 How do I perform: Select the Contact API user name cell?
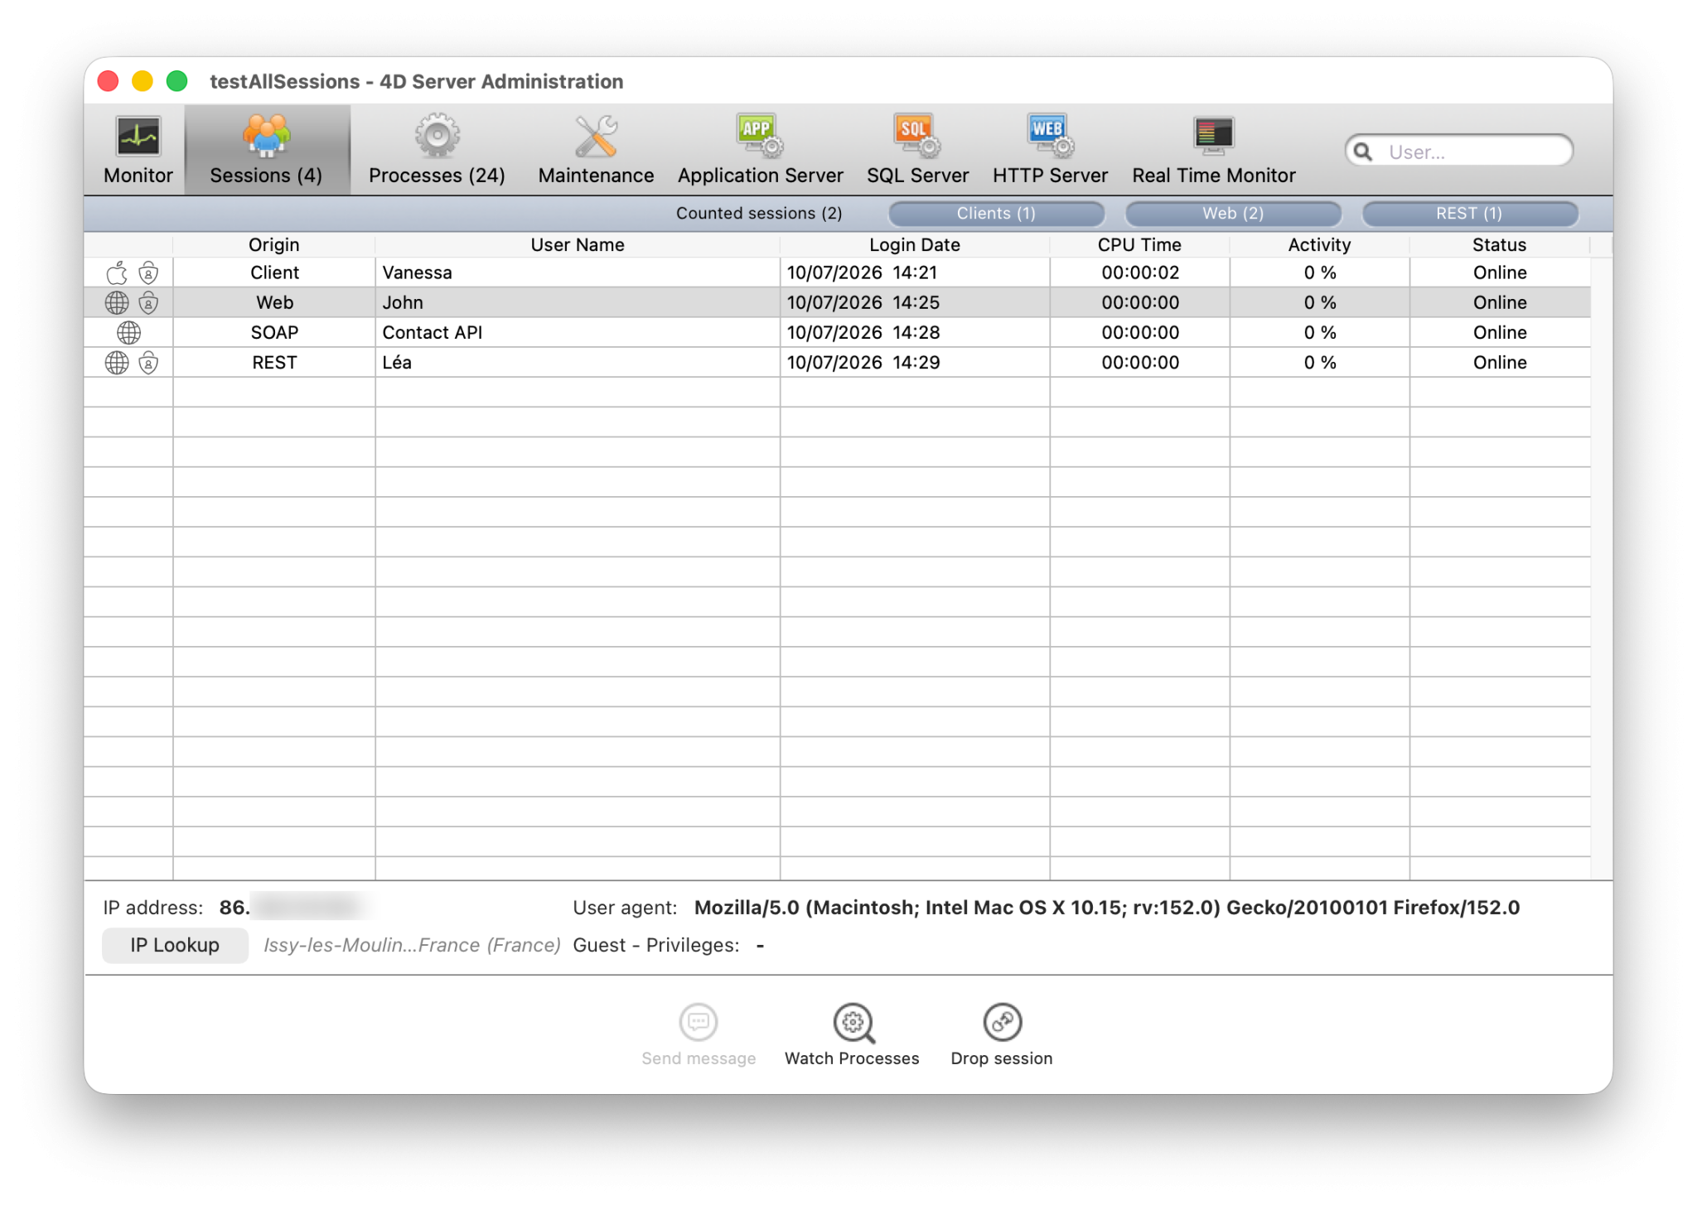(x=577, y=333)
